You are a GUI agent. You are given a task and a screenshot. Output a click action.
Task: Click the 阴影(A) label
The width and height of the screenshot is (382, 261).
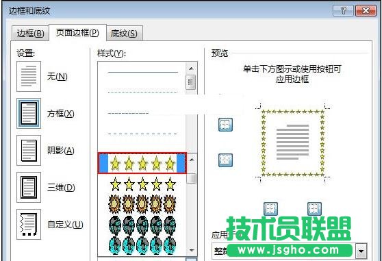pyautogui.click(x=61, y=151)
